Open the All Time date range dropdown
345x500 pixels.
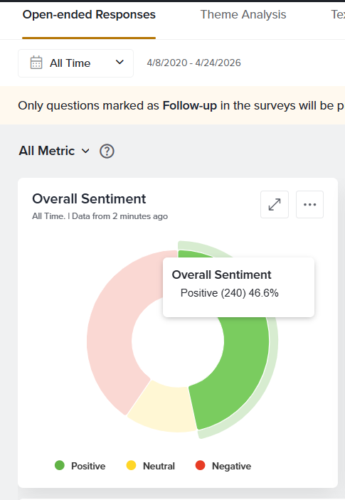click(75, 63)
